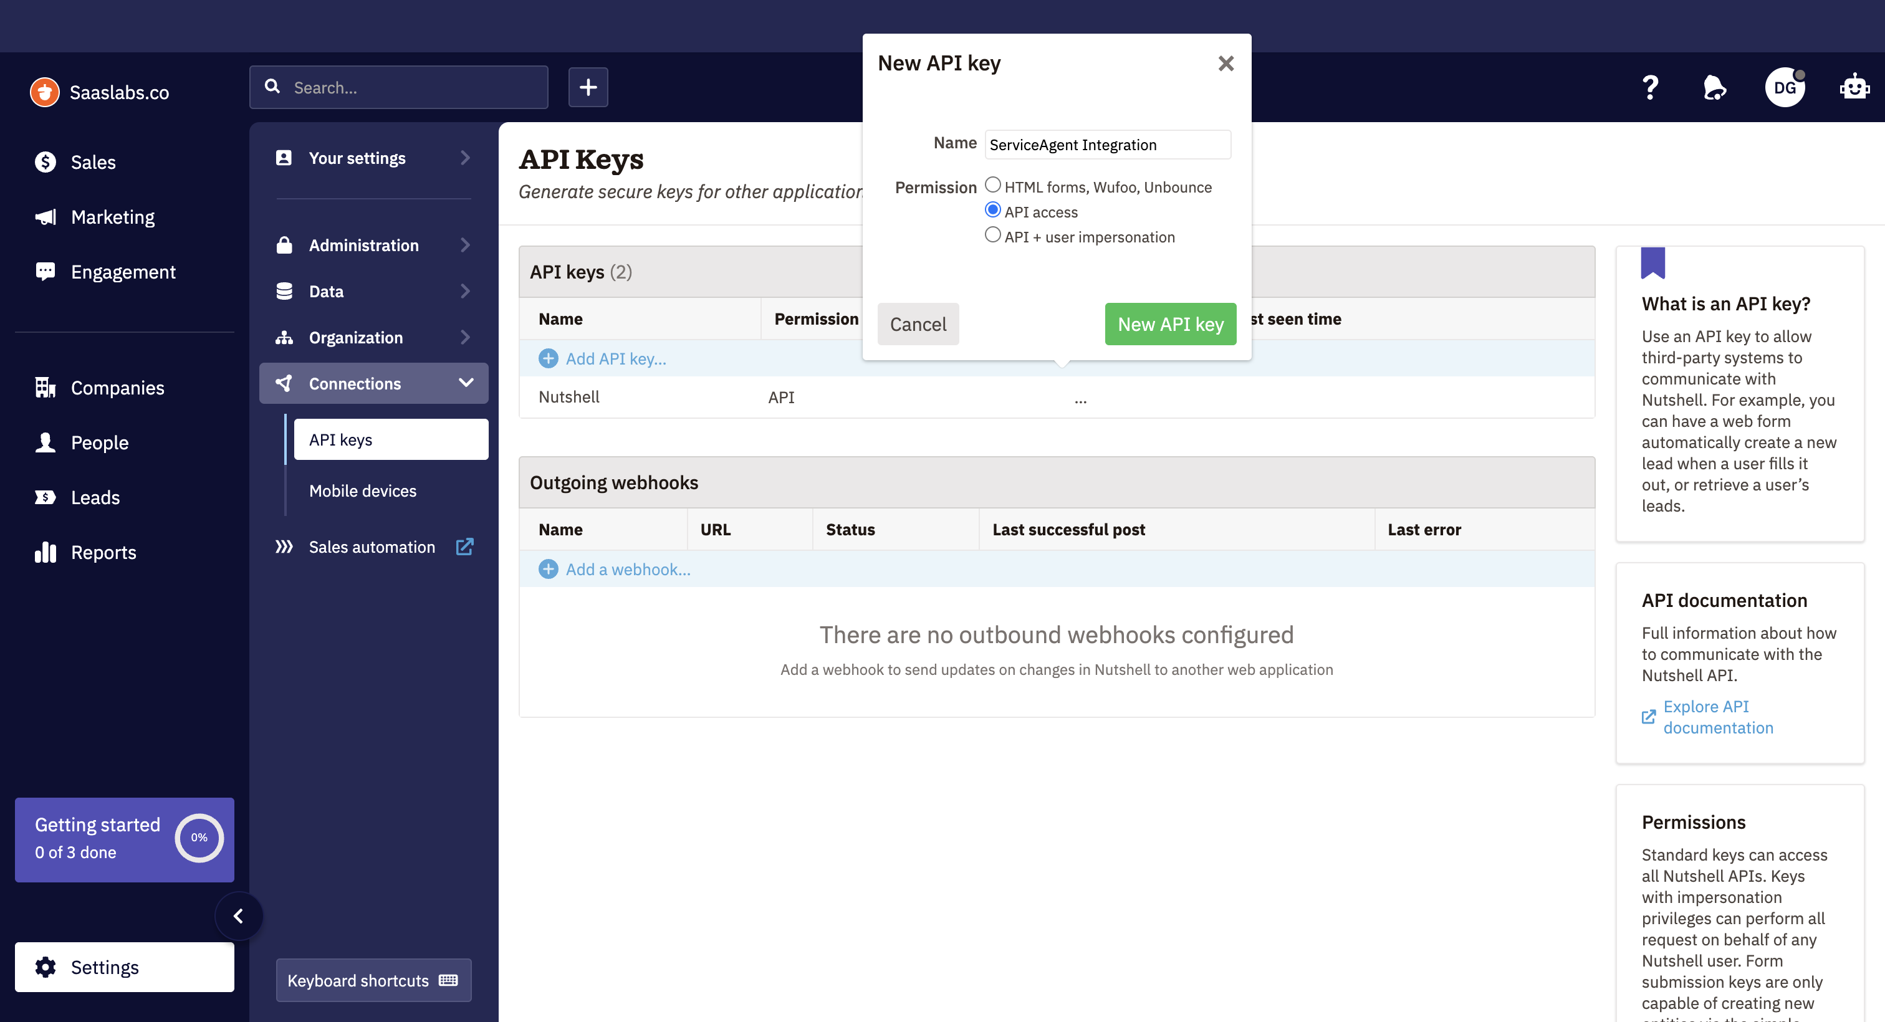Click the green New API key button
The width and height of the screenshot is (1885, 1022).
[1170, 324]
